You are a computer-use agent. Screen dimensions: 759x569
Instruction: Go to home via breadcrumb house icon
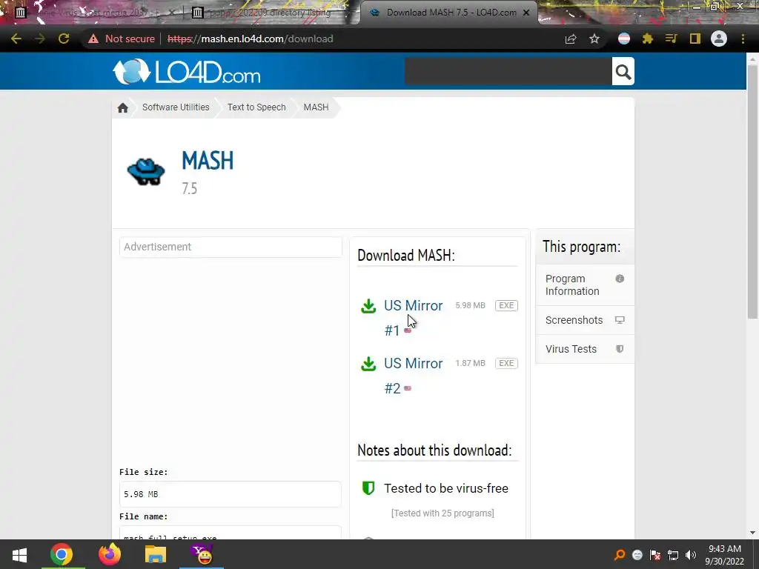(123, 107)
